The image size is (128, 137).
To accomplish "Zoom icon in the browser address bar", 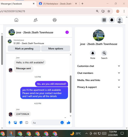I will (x=97, y=11).
